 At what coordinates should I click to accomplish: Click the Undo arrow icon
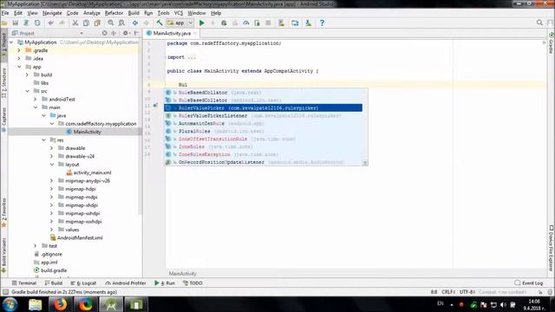(x=51, y=23)
